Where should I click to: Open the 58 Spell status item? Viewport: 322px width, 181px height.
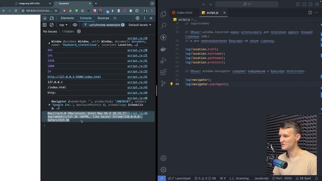[303, 178]
